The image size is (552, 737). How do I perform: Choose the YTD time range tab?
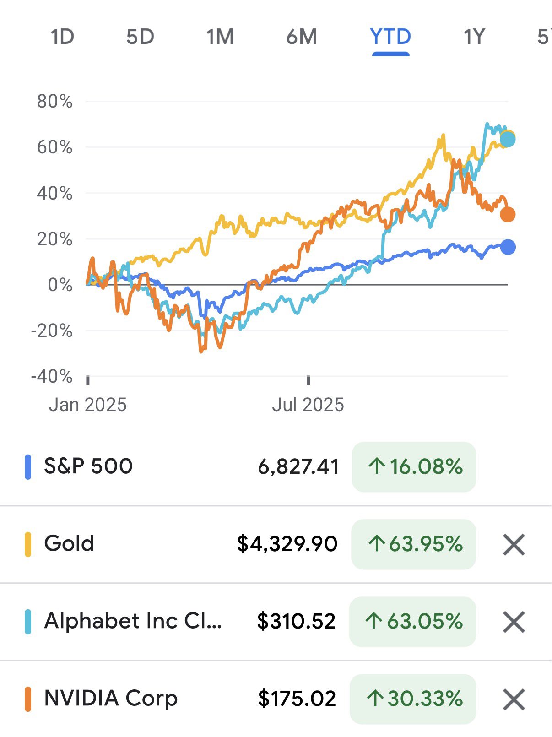click(390, 37)
